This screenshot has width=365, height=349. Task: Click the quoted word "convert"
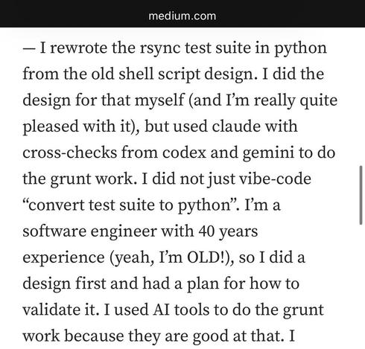pos(54,205)
